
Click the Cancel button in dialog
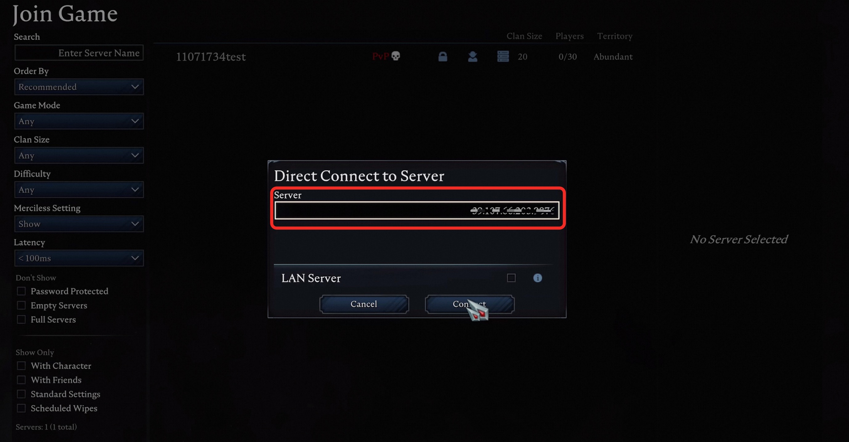pos(364,304)
